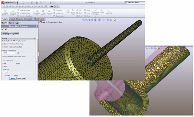194x117 pixels.
Task: Cancel with the red X icon
Action: pos(6,29)
